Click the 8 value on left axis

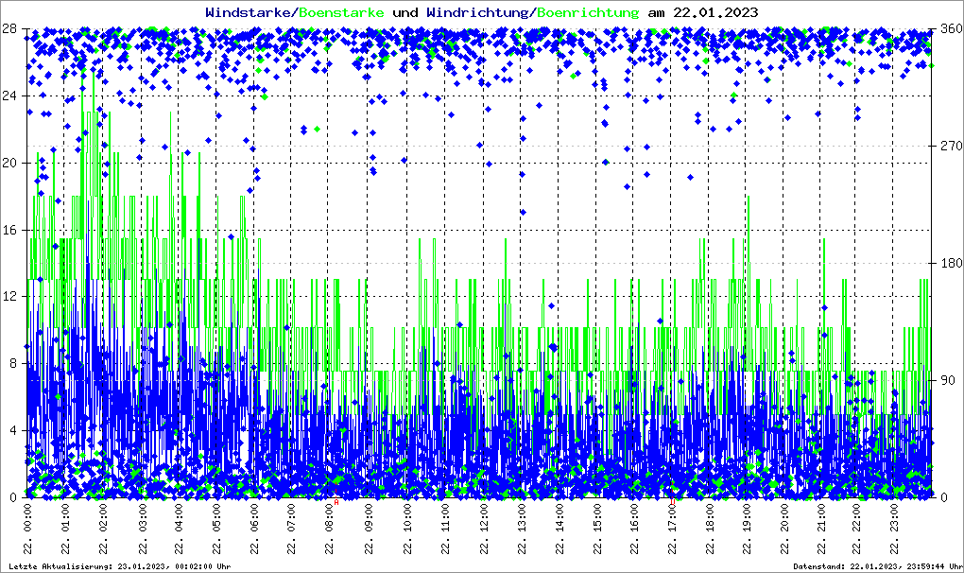[13, 363]
